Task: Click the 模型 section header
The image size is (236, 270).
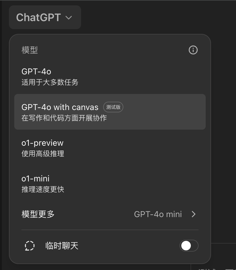Action: click(x=30, y=50)
